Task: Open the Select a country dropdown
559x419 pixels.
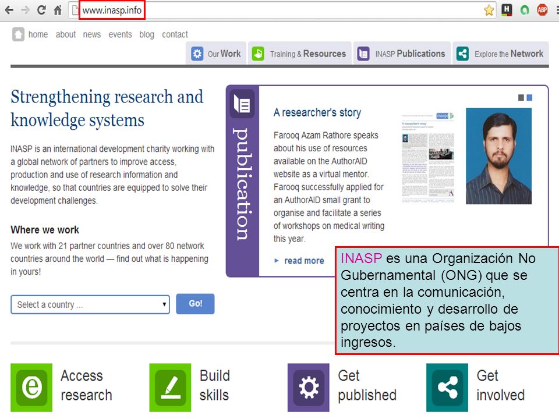Action: [90, 304]
